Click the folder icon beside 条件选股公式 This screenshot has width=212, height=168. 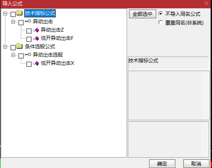20,46
